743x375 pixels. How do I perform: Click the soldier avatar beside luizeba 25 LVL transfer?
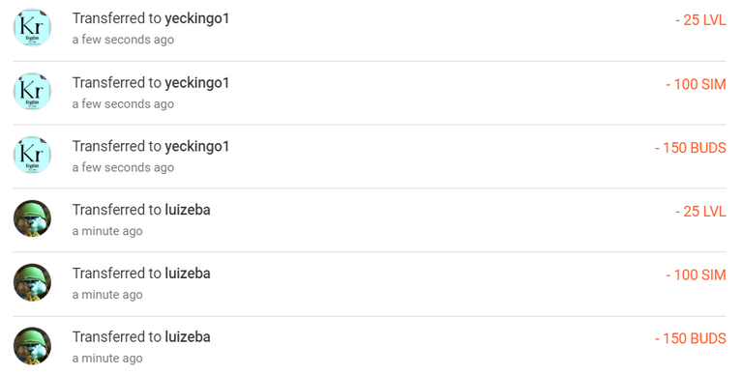pyautogui.click(x=32, y=218)
